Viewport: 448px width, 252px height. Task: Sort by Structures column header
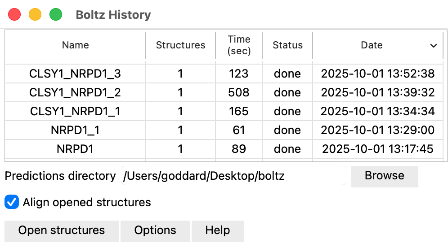[x=180, y=45]
